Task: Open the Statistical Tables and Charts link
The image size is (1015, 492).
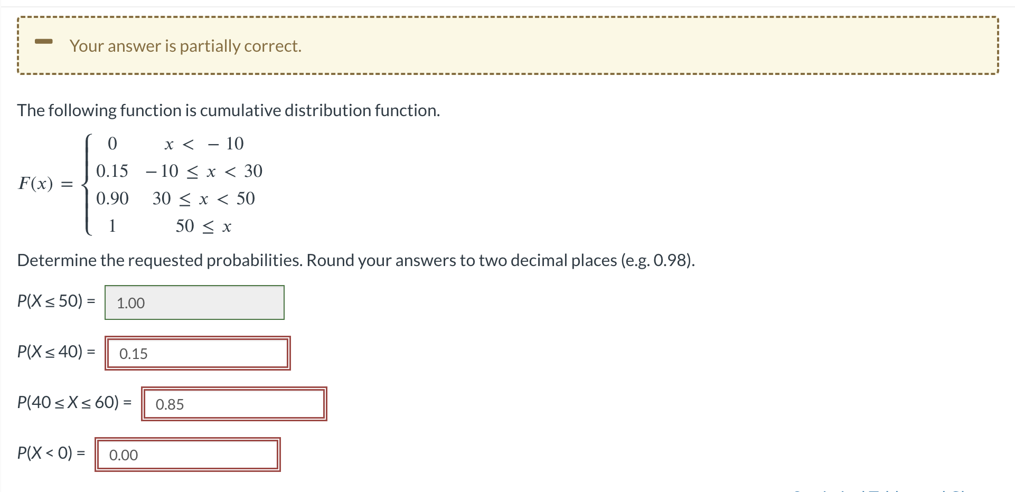Action: point(898,489)
